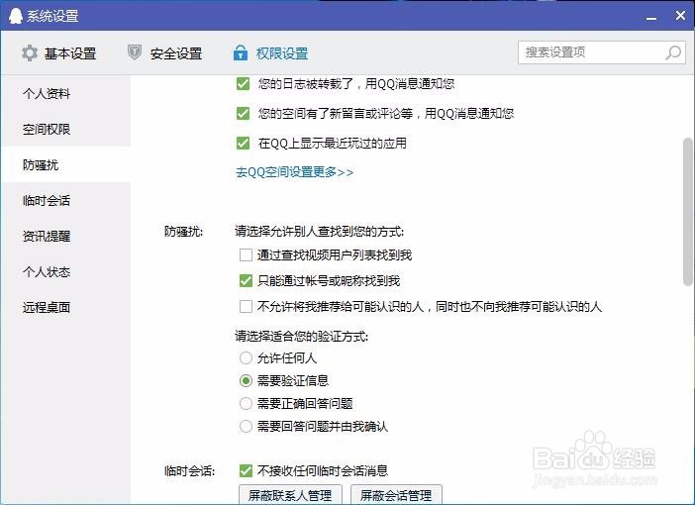Enable 通过查找视频用户列表找到我 checkbox
Image resolution: width=695 pixels, height=505 pixels.
tap(246, 254)
